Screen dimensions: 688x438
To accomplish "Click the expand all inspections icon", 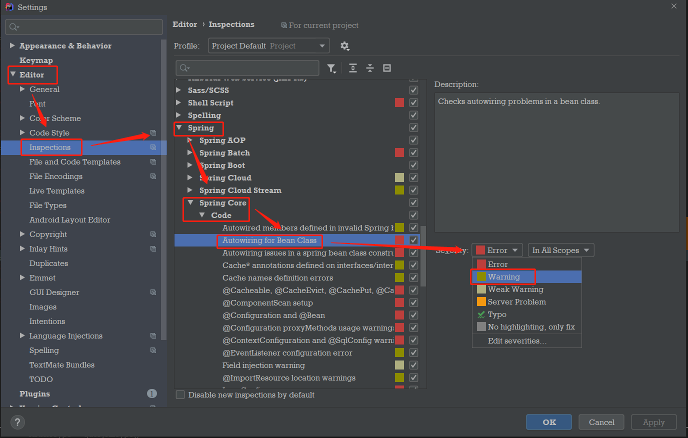I will pyautogui.click(x=353, y=68).
